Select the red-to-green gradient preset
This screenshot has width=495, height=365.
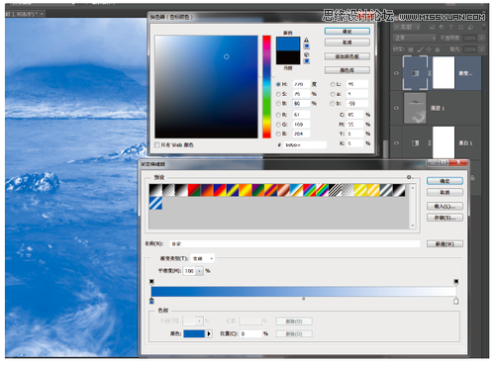[194, 191]
